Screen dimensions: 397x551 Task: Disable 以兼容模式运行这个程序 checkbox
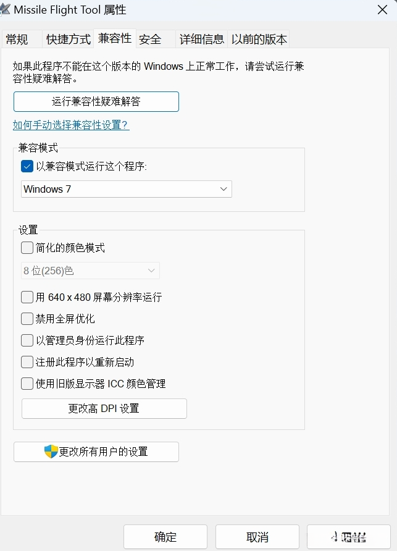(x=26, y=166)
